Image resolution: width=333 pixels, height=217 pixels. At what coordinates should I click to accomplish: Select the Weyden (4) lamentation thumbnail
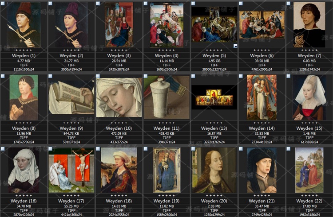[x=166, y=25]
